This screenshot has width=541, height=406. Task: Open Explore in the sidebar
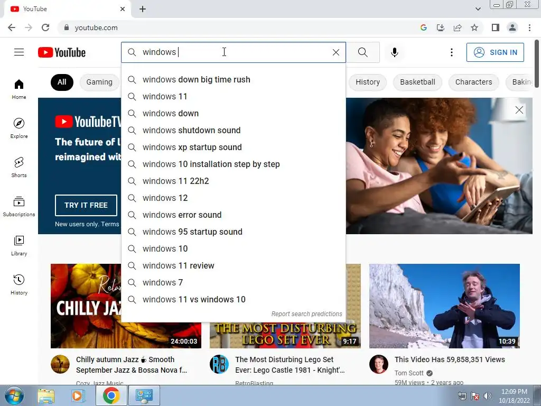pos(19,128)
